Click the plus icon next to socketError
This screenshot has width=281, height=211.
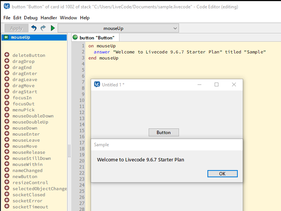7,201
